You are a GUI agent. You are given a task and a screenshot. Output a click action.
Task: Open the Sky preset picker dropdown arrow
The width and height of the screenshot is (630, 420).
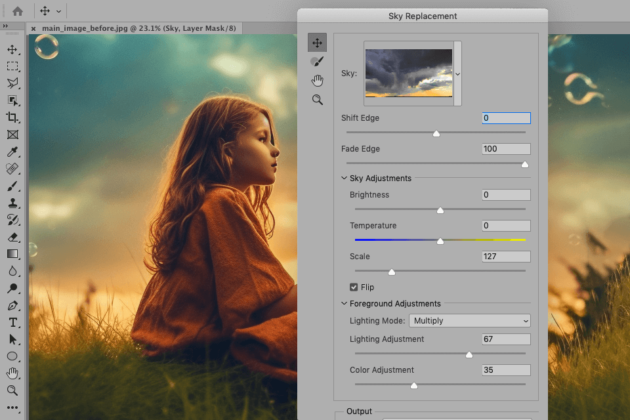tap(457, 74)
